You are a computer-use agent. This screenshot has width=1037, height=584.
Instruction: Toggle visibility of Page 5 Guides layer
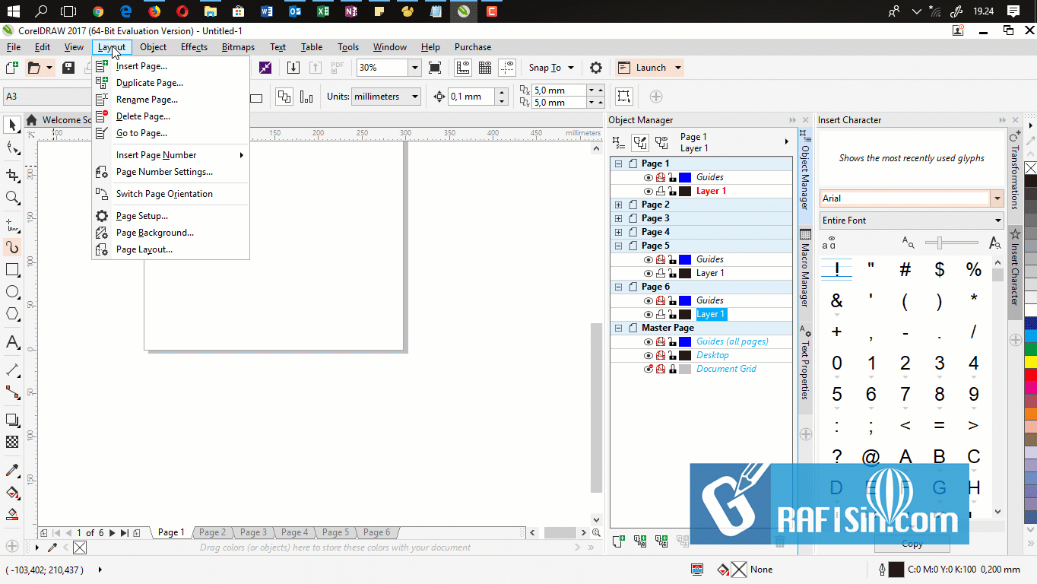coord(649,259)
